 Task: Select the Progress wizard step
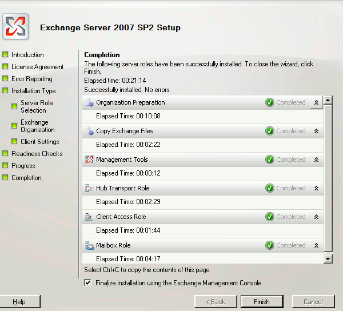tap(23, 166)
